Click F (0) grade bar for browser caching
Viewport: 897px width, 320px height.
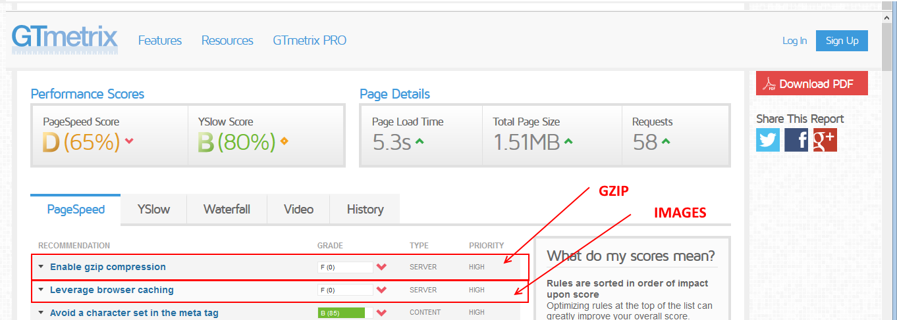(x=345, y=290)
